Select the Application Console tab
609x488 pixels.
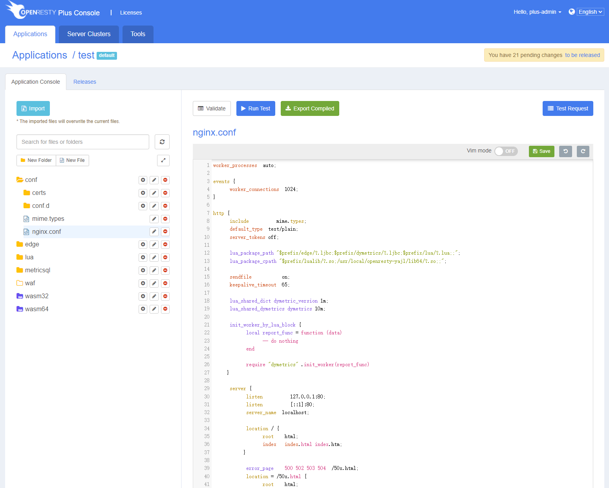pos(36,82)
